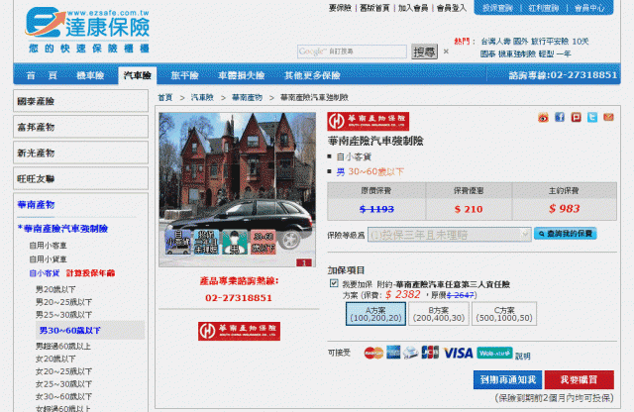The image size is (634, 412).
Task: Click the green Web ATM icon
Action: click(494, 353)
